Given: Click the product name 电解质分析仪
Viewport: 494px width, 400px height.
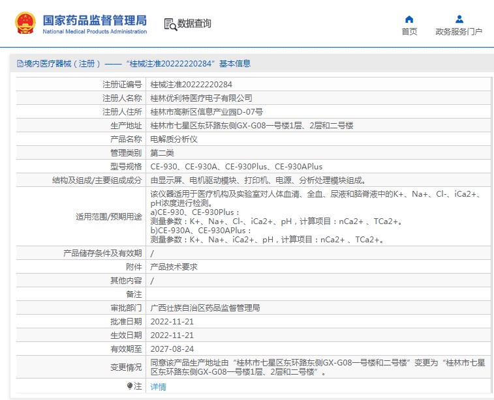Looking at the screenshot, I should pos(174,139).
